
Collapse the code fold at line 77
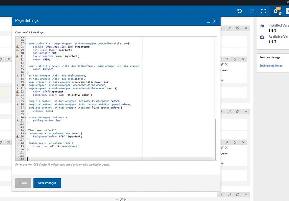coord(25,44)
